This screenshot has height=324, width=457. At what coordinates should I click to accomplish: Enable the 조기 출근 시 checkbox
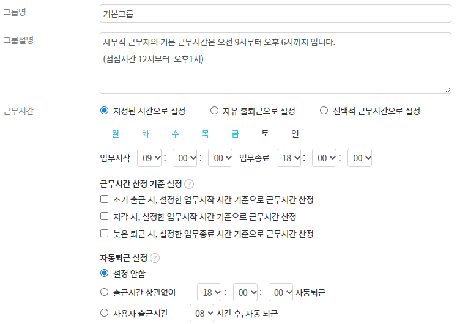click(104, 199)
